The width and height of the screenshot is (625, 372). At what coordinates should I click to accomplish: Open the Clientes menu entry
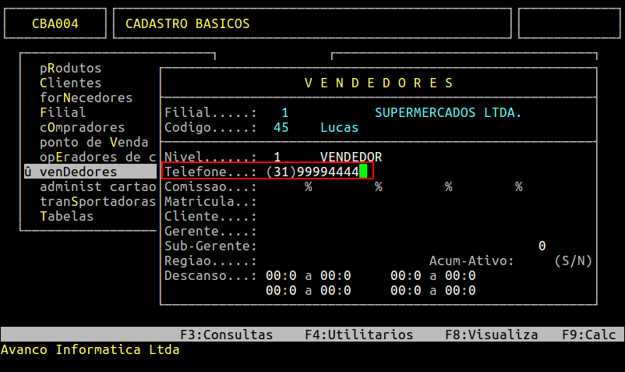(x=71, y=83)
